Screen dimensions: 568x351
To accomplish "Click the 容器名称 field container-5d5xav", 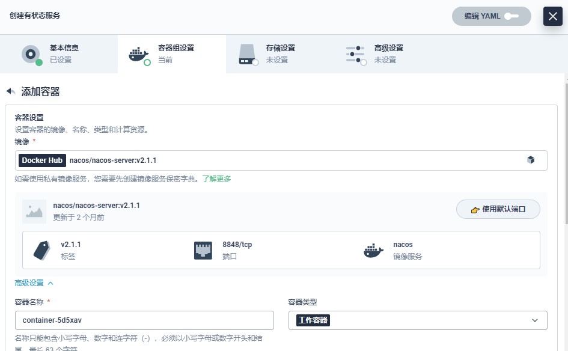I will (144, 320).
